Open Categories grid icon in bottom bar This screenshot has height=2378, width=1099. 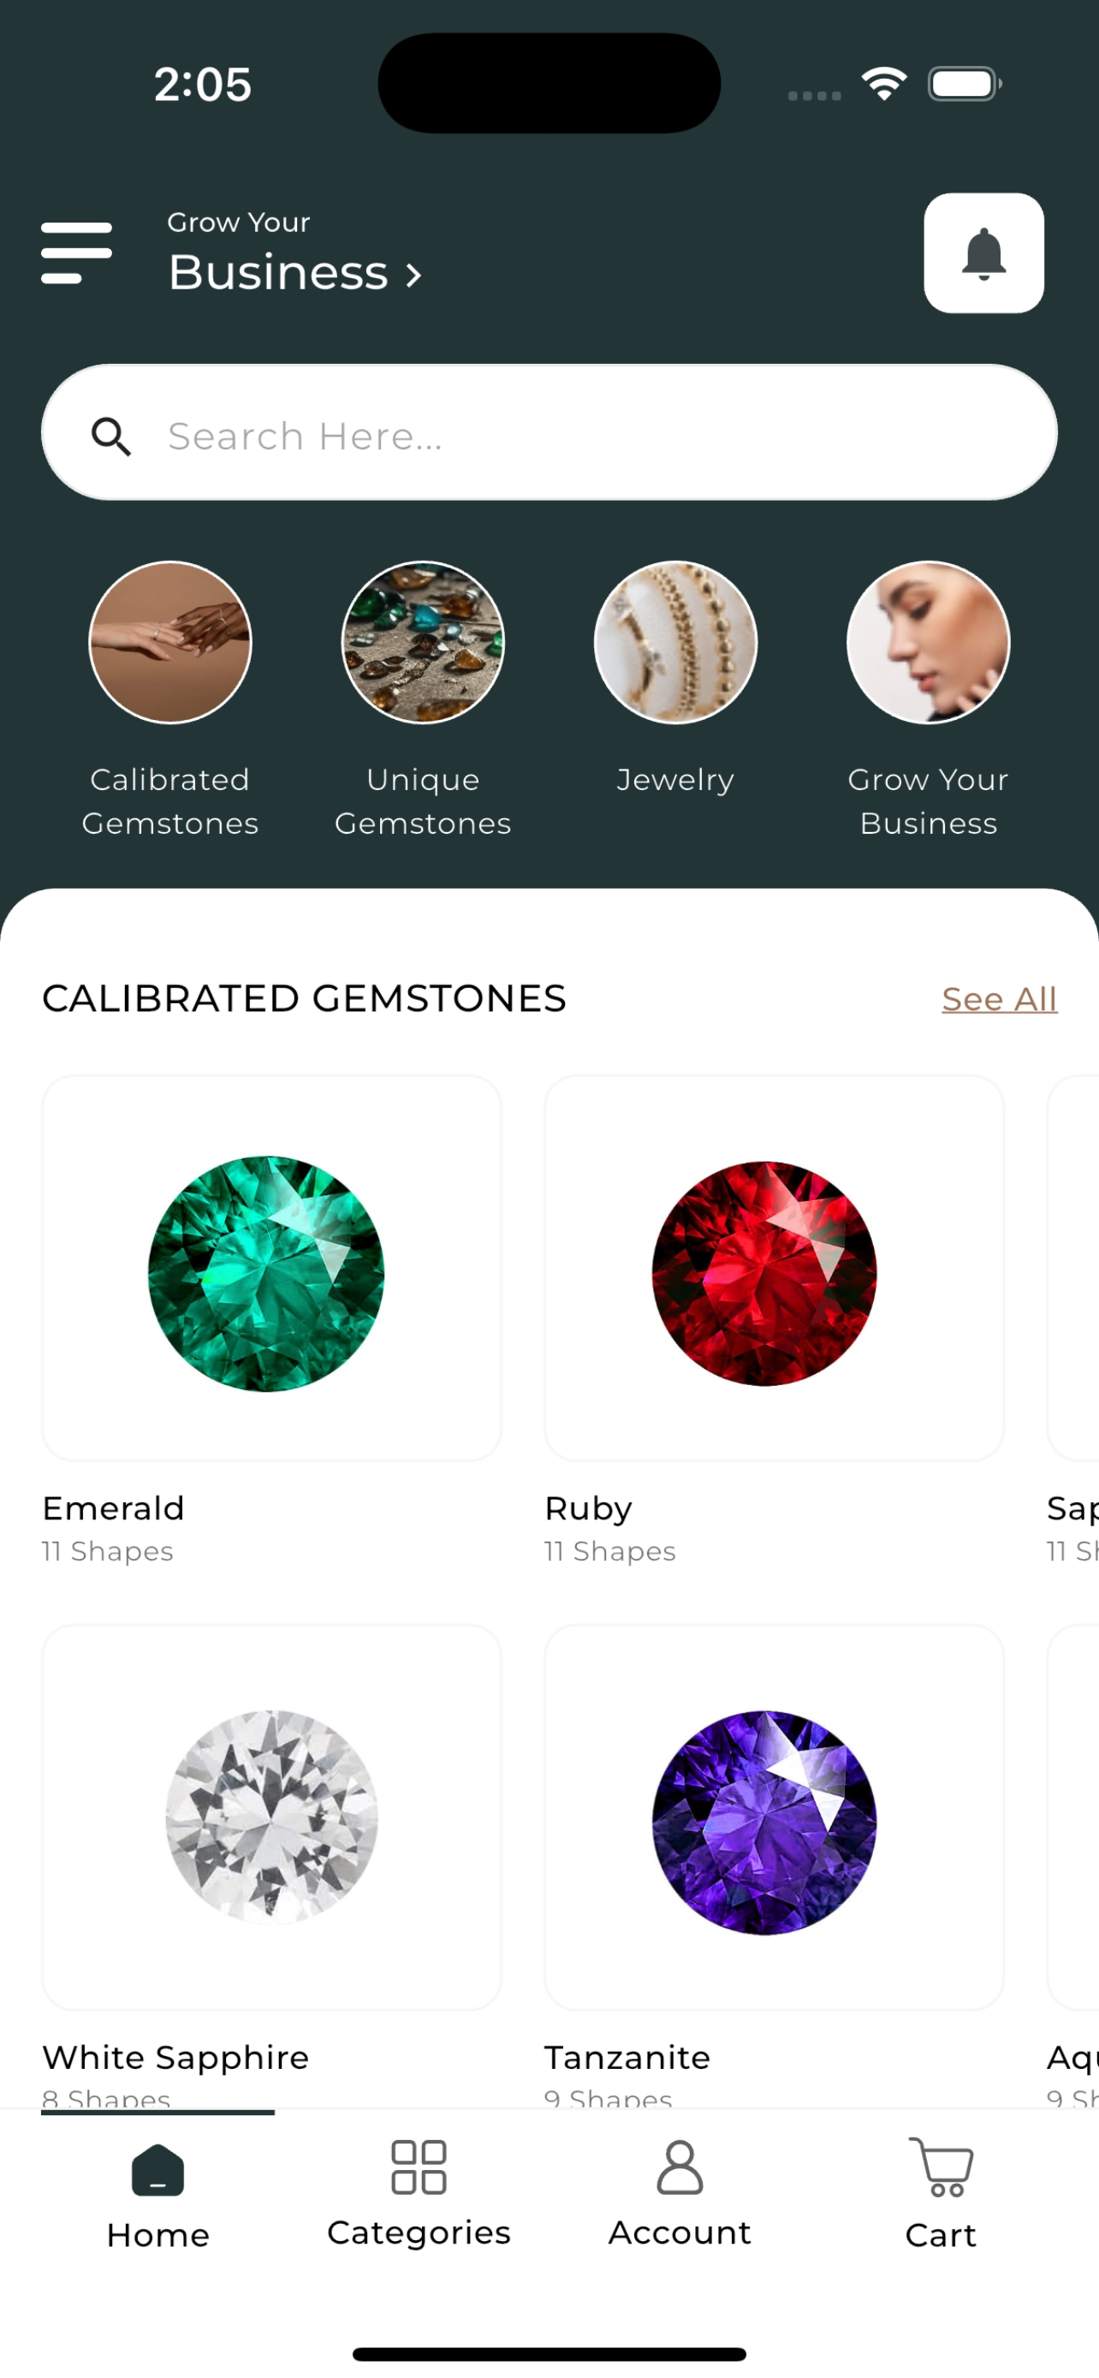[419, 2167]
